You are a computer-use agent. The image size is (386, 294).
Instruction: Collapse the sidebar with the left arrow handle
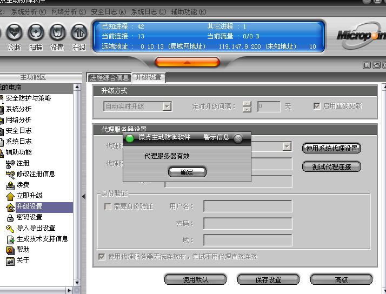pyautogui.click(x=84, y=197)
